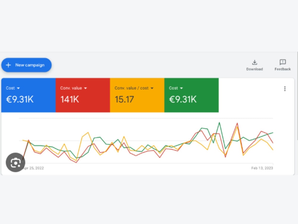298x224 pixels.
Task: Expand the Conv. value / cost dropdown
Action: tap(152, 88)
